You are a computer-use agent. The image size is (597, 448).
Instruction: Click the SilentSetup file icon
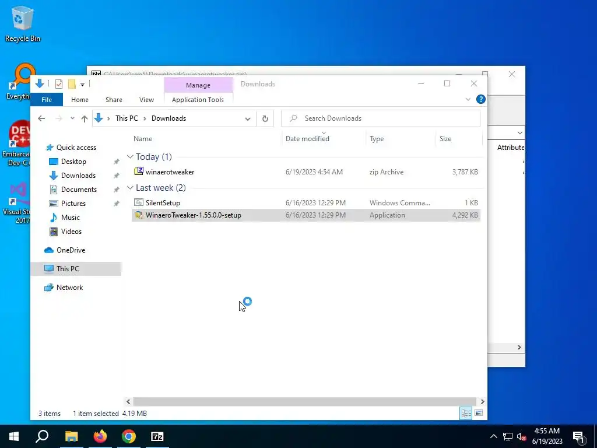139,202
